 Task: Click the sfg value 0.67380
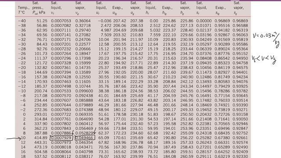(x=222, y=138)
